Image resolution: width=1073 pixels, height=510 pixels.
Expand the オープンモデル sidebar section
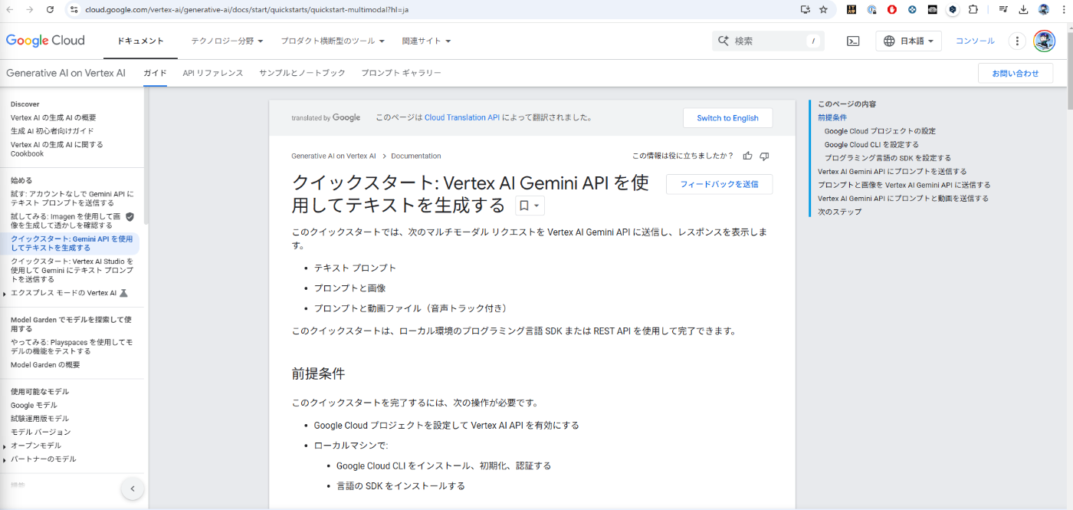(x=5, y=446)
